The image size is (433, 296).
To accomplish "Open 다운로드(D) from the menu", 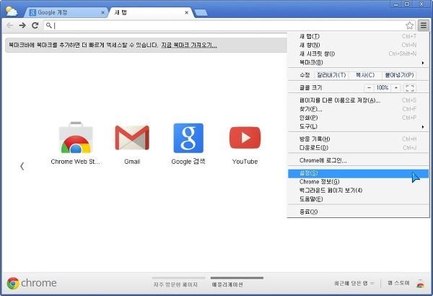I will 358,148.
